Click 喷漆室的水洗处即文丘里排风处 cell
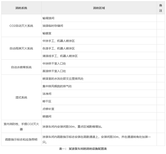The image size is (166, 154). point(99,78)
